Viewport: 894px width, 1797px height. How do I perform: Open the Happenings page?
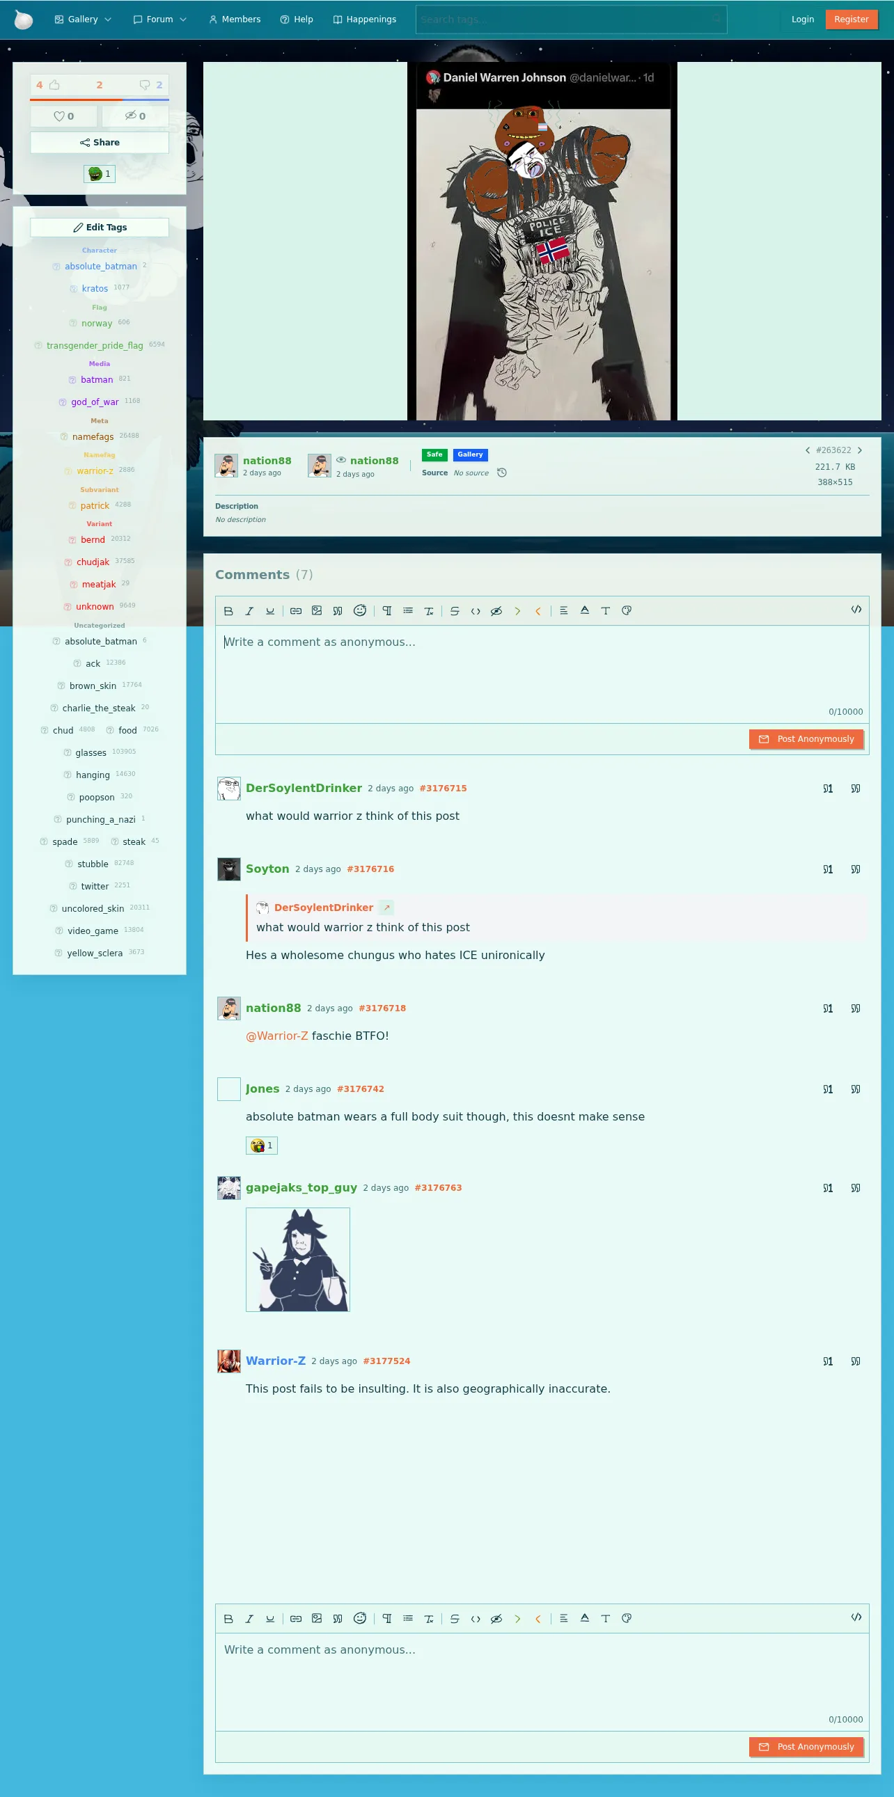[365, 19]
